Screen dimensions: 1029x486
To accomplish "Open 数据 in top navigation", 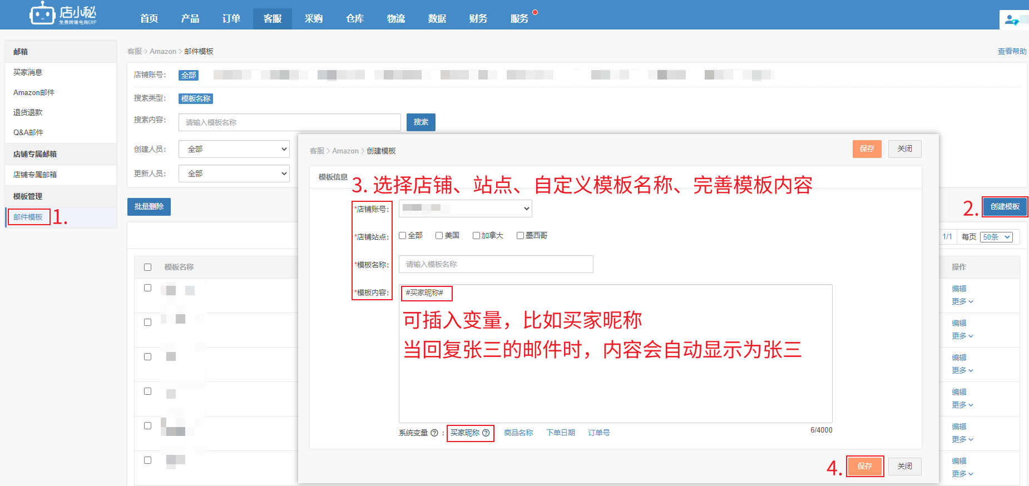I will coord(437,18).
